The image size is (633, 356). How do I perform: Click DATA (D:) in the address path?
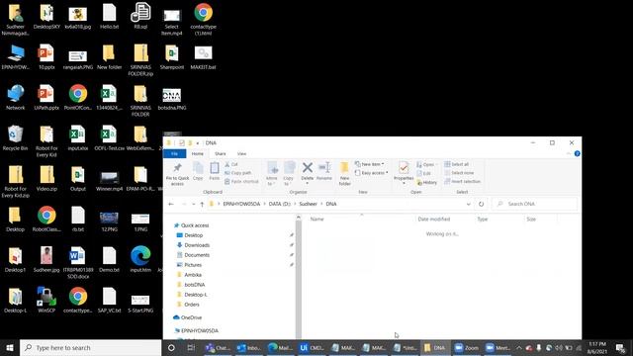pos(280,204)
